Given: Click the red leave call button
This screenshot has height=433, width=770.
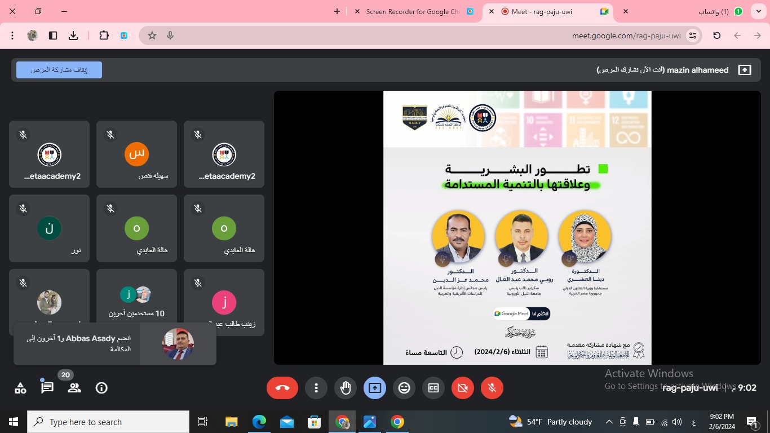Looking at the screenshot, I should tap(282, 388).
